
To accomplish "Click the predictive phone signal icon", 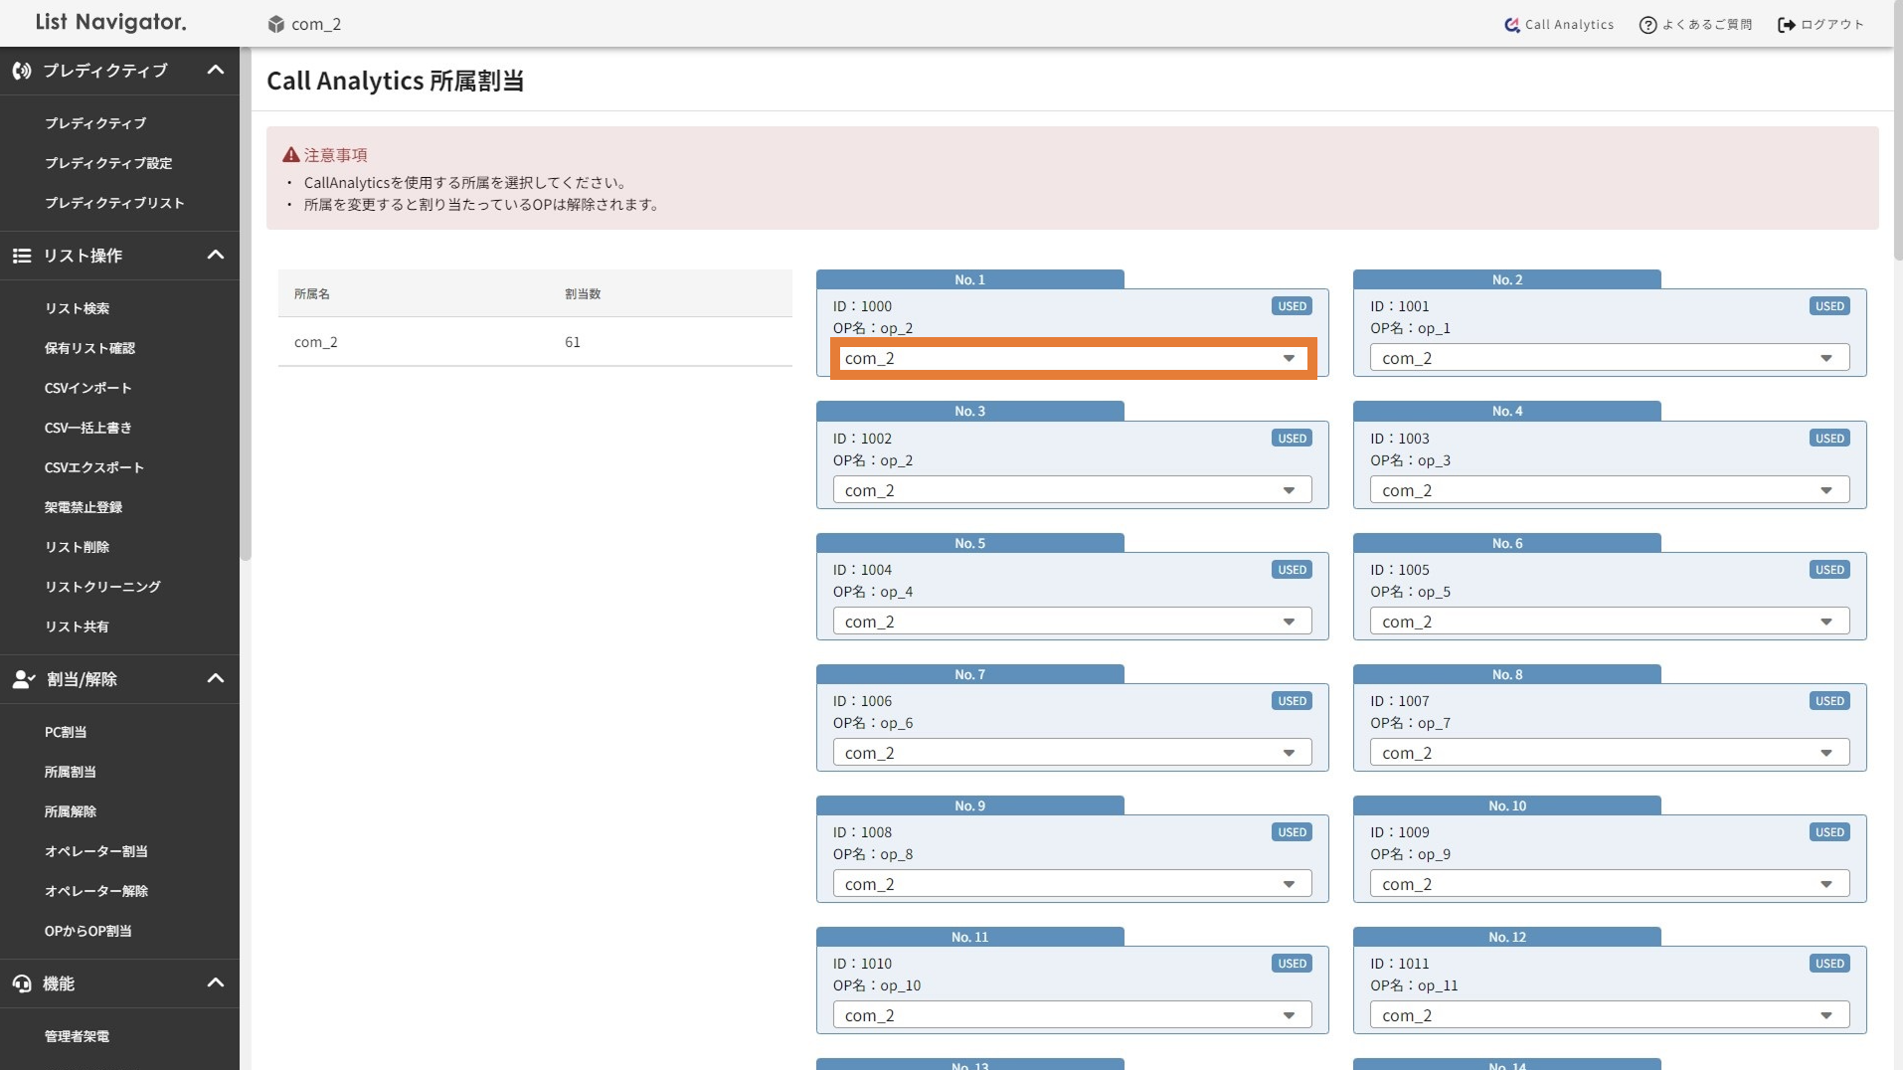I will click(x=22, y=71).
